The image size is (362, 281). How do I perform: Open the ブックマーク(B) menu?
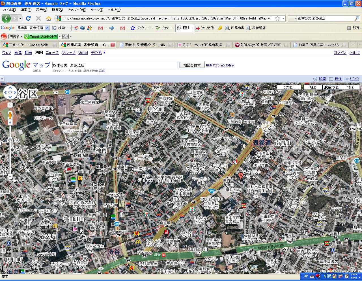click(76, 10)
